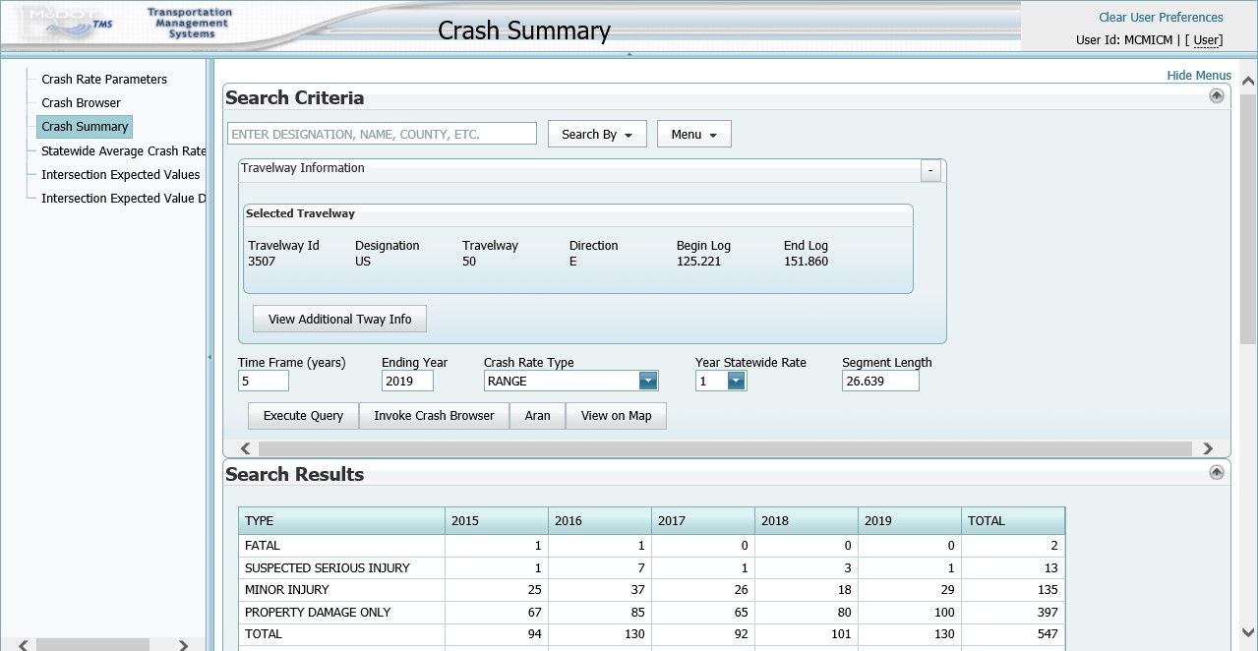Click the Execute Query button
1258x651 pixels.
303,416
